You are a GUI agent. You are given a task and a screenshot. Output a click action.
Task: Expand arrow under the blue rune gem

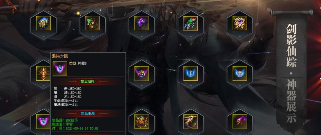coord(43,37)
